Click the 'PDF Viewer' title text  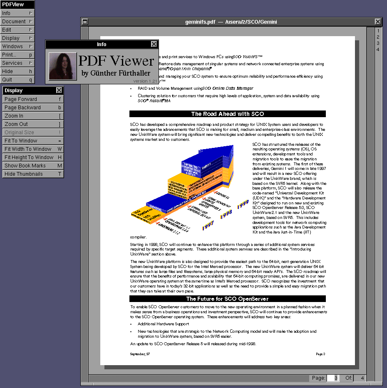[x=116, y=61]
